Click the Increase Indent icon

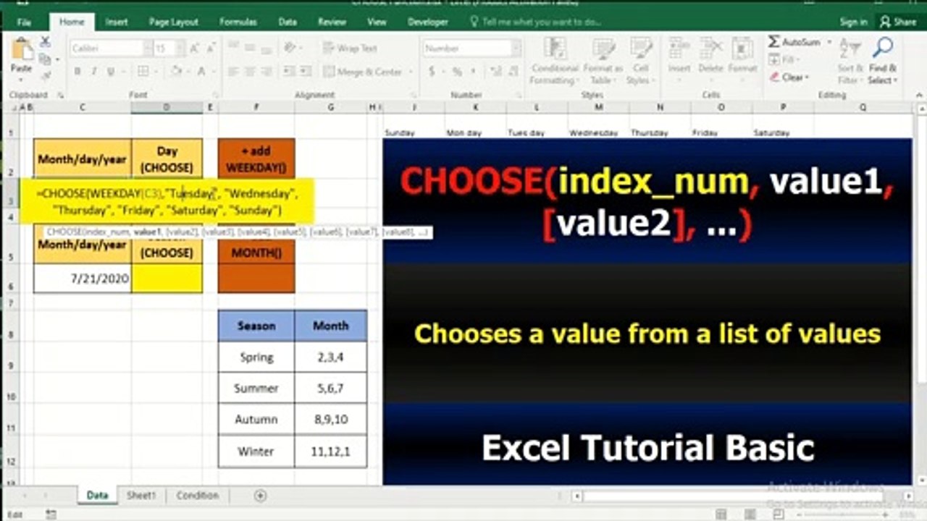305,71
